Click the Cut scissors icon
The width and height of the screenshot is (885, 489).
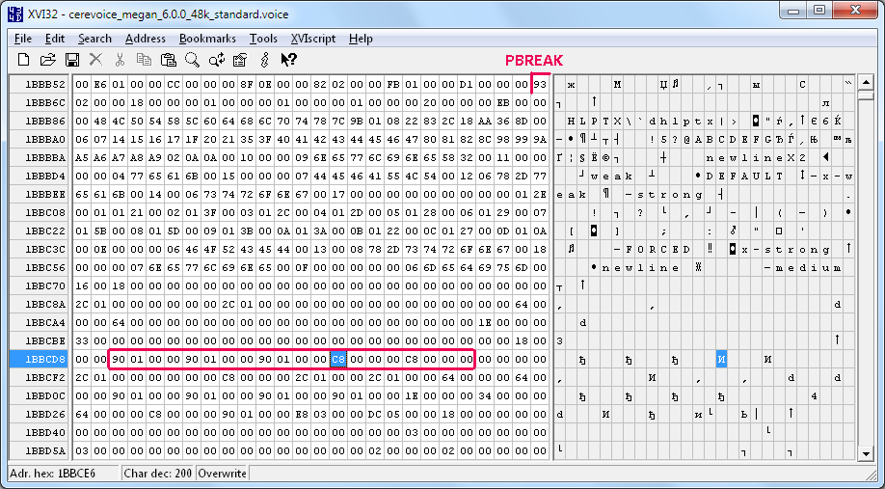pyautogui.click(x=120, y=59)
